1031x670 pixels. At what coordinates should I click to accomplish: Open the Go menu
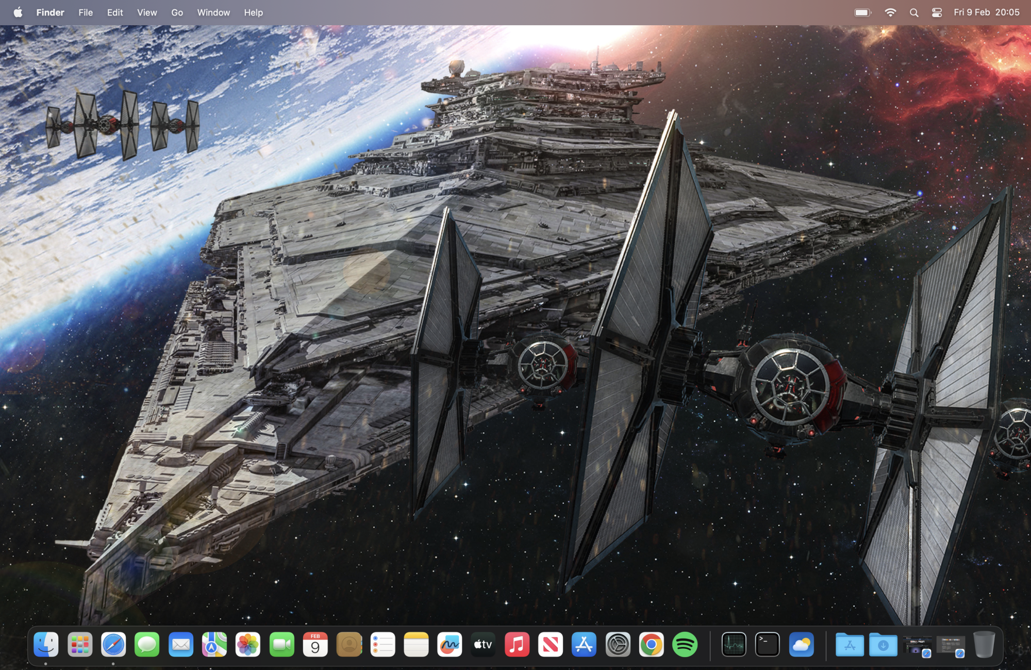[177, 12]
